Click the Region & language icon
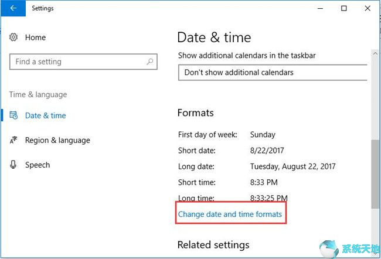Screen dimensions: 381x259 click(13, 140)
